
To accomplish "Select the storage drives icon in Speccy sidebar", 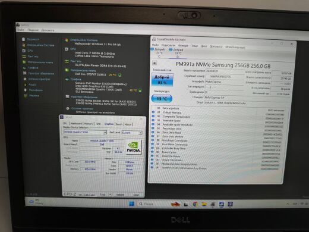I will coord(24,73).
